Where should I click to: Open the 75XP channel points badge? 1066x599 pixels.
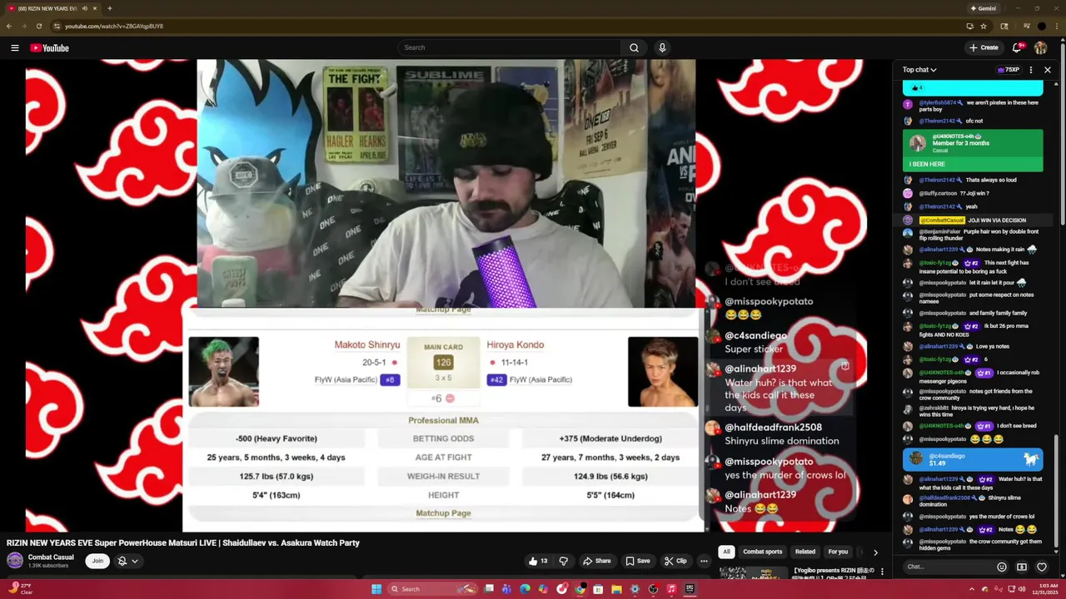coord(1009,70)
